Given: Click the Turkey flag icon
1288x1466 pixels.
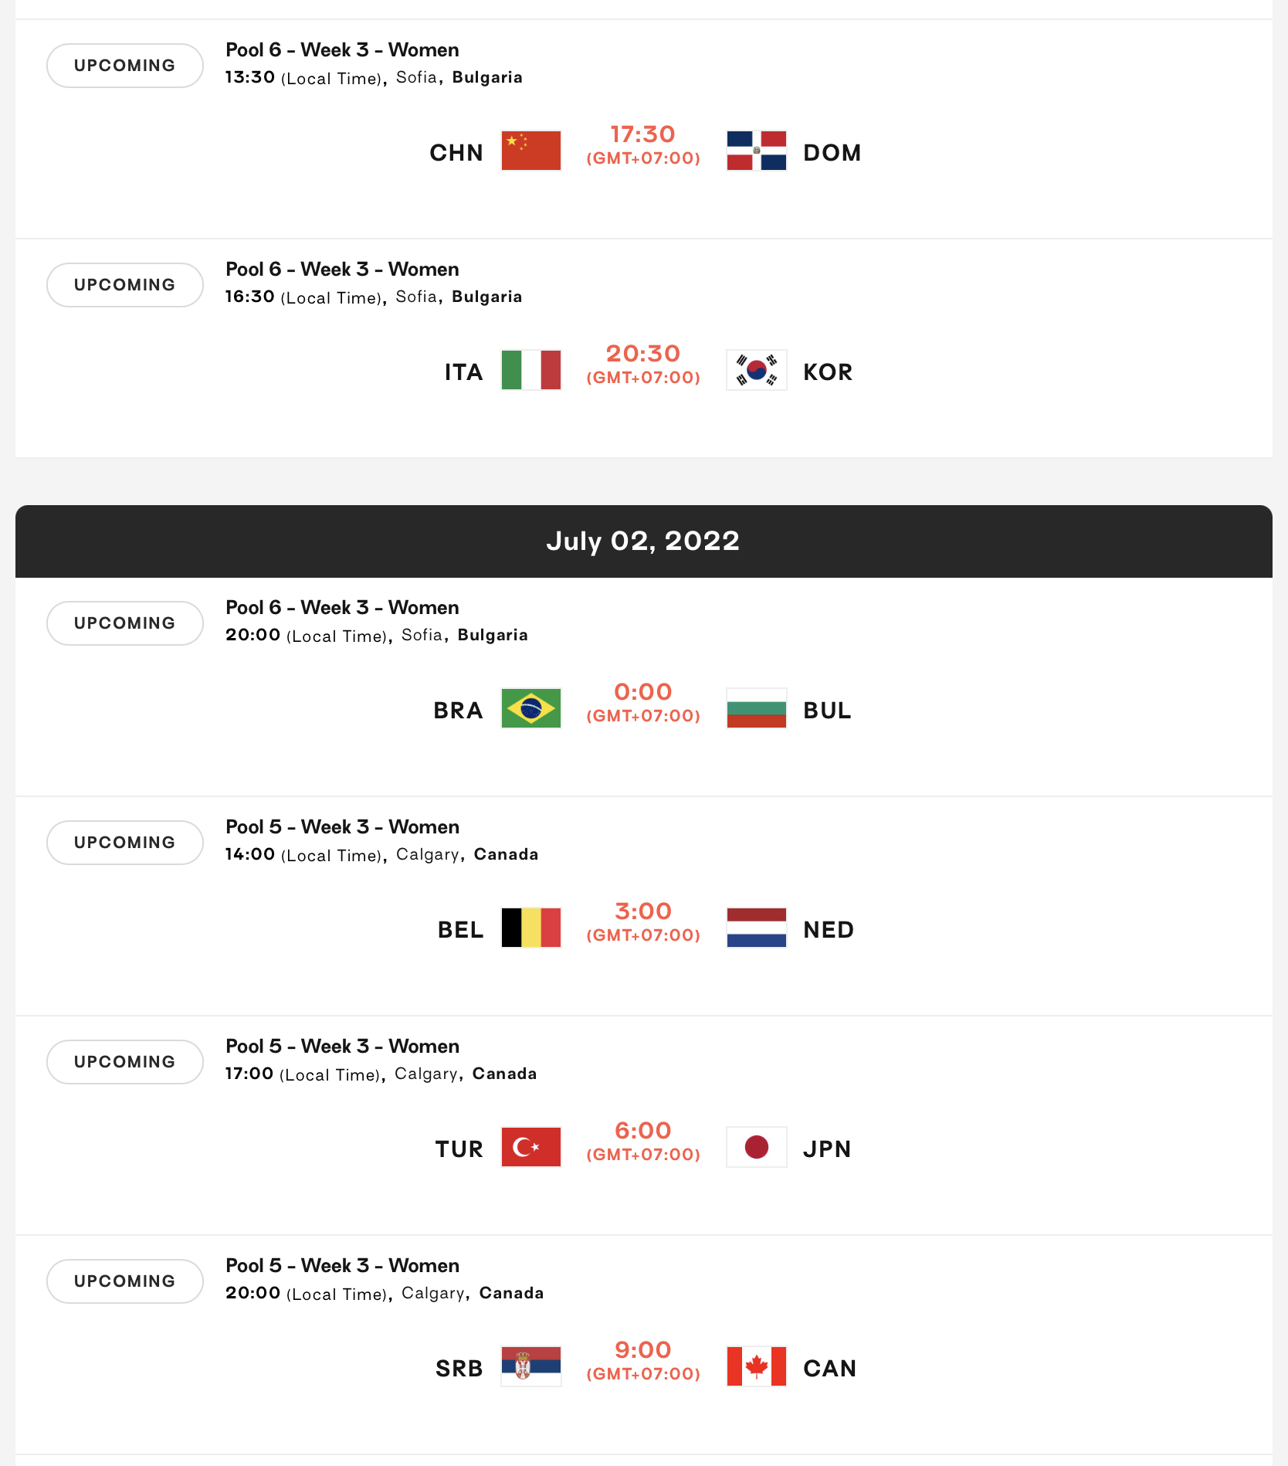Looking at the screenshot, I should pyautogui.click(x=530, y=1147).
